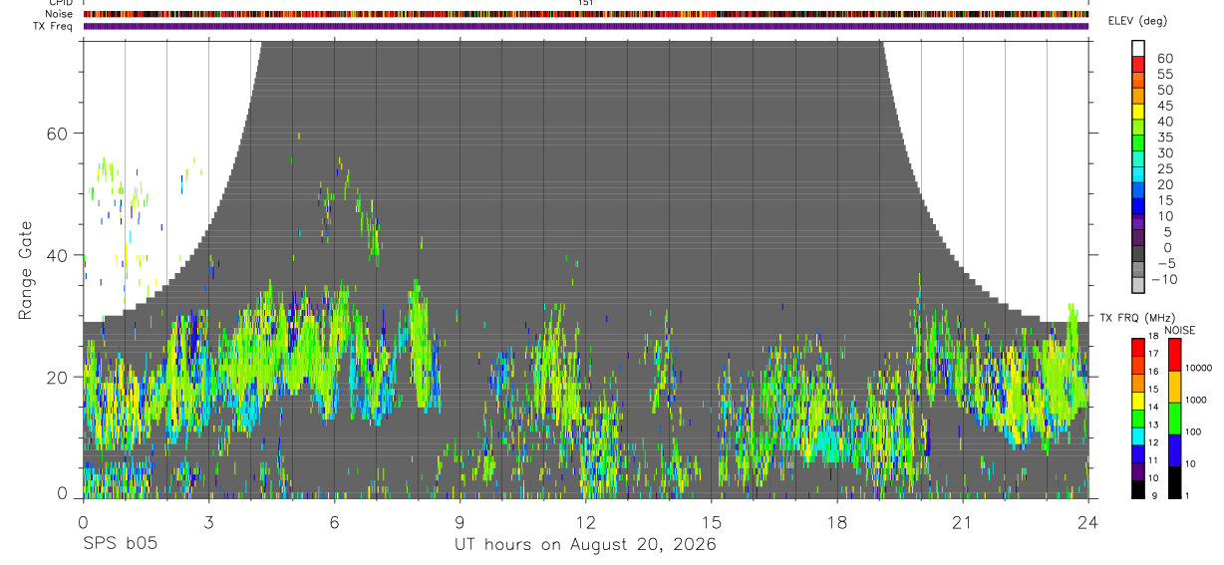
Task: Select the cyan 12 MHz TX frequency swatch
Action: click(1138, 436)
